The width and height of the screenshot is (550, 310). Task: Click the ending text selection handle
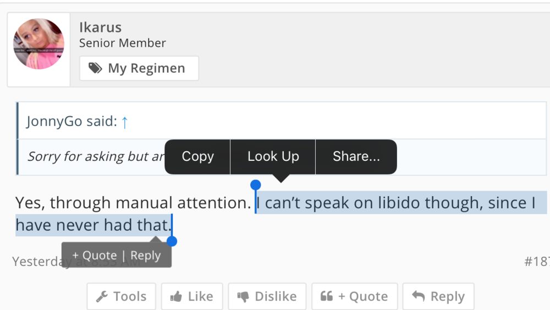click(x=172, y=241)
